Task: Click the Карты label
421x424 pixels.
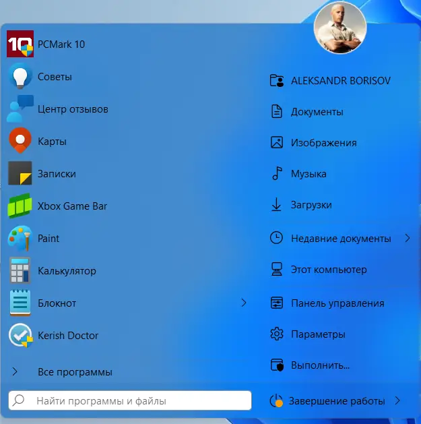Action: (52, 142)
